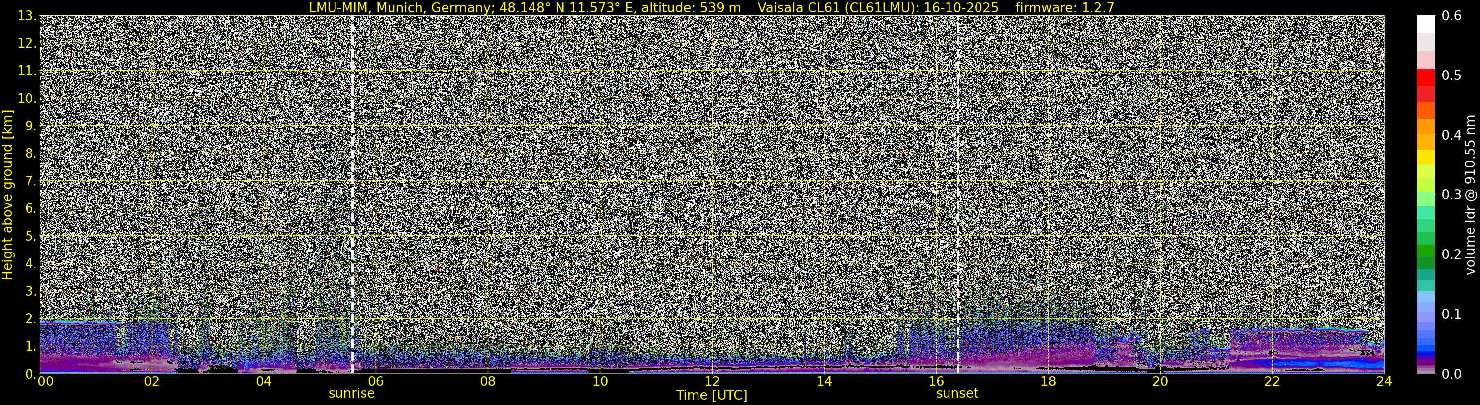Click the time axis tick label '16'
This screenshot has height=405, width=1480.
(936, 381)
